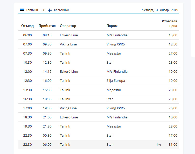The image size is (195, 154).
Task: Click the price 18,50
Action: tap(173, 44)
